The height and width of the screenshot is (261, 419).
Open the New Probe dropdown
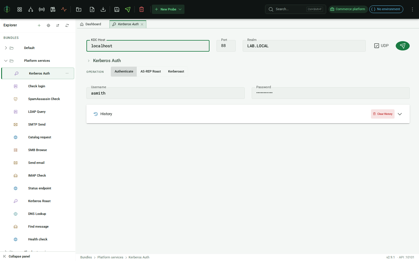[x=168, y=9]
